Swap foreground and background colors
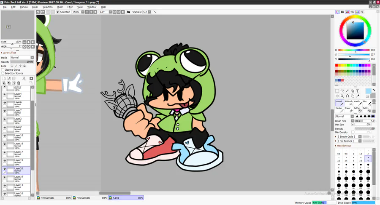This screenshot has height=205, width=380. click(374, 90)
